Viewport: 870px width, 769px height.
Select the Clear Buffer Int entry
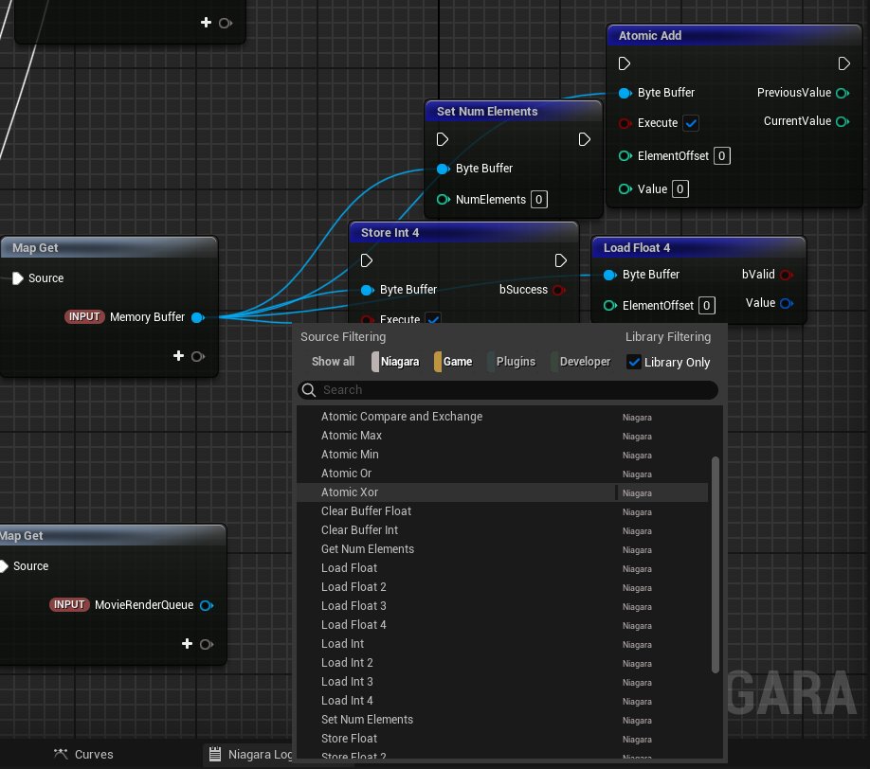[502, 530]
